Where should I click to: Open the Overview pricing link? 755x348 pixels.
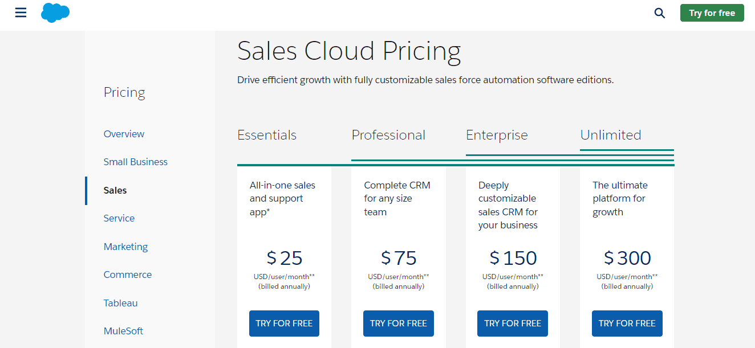click(x=124, y=134)
